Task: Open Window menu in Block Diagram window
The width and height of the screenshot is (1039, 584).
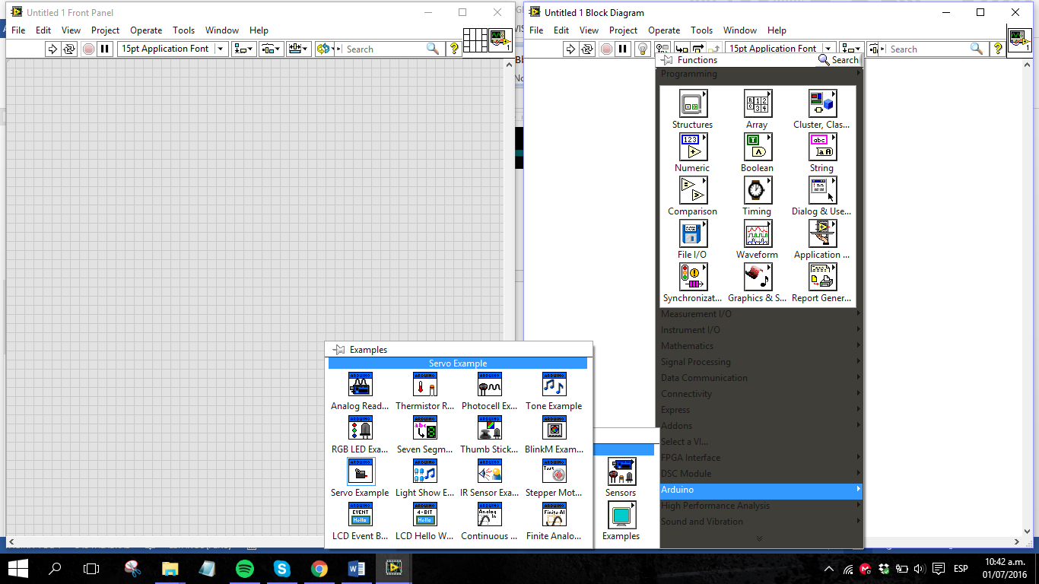Action: 740,30
